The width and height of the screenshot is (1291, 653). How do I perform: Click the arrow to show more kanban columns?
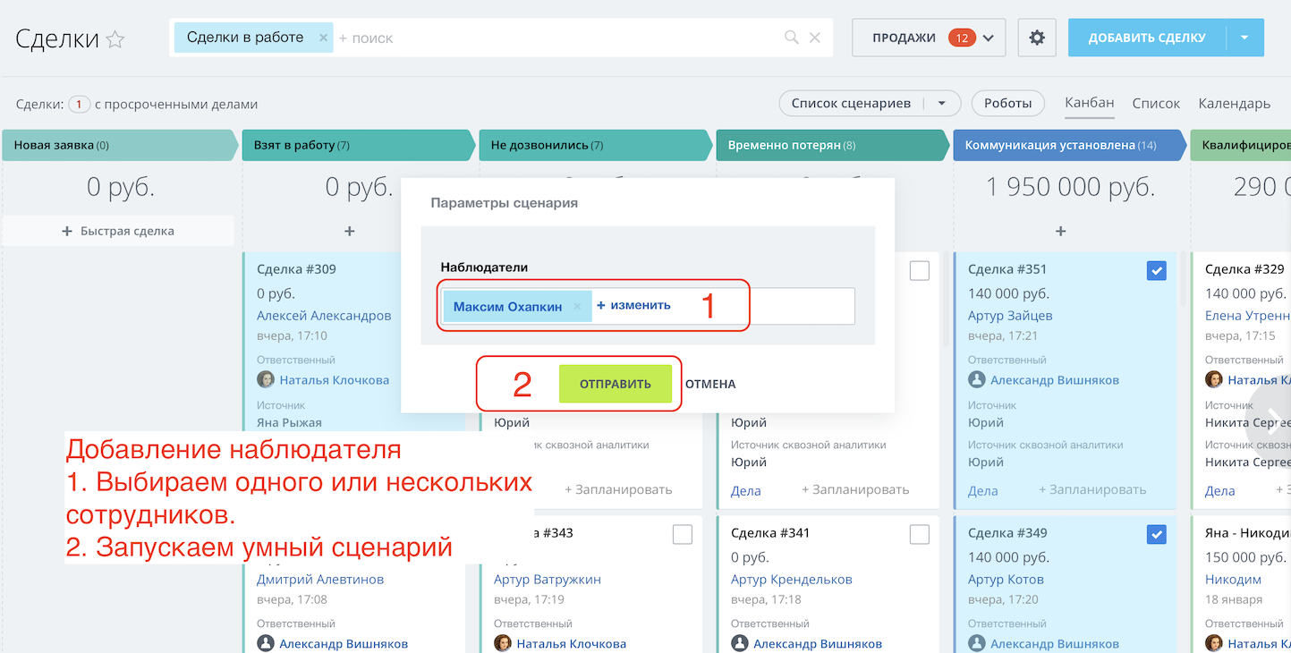click(x=1273, y=420)
